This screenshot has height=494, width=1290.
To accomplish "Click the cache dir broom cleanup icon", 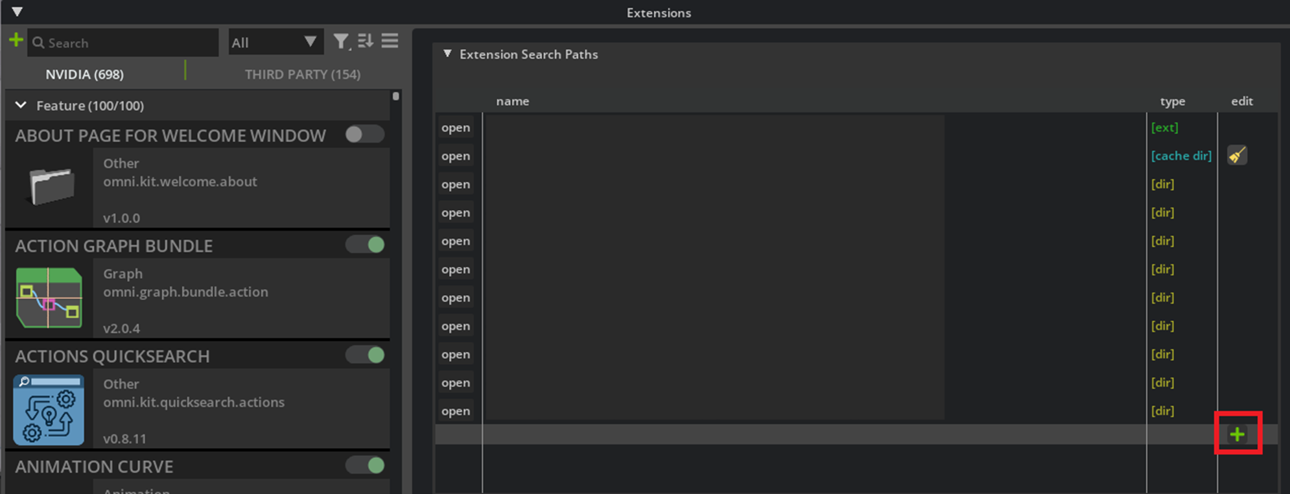I will point(1237,156).
